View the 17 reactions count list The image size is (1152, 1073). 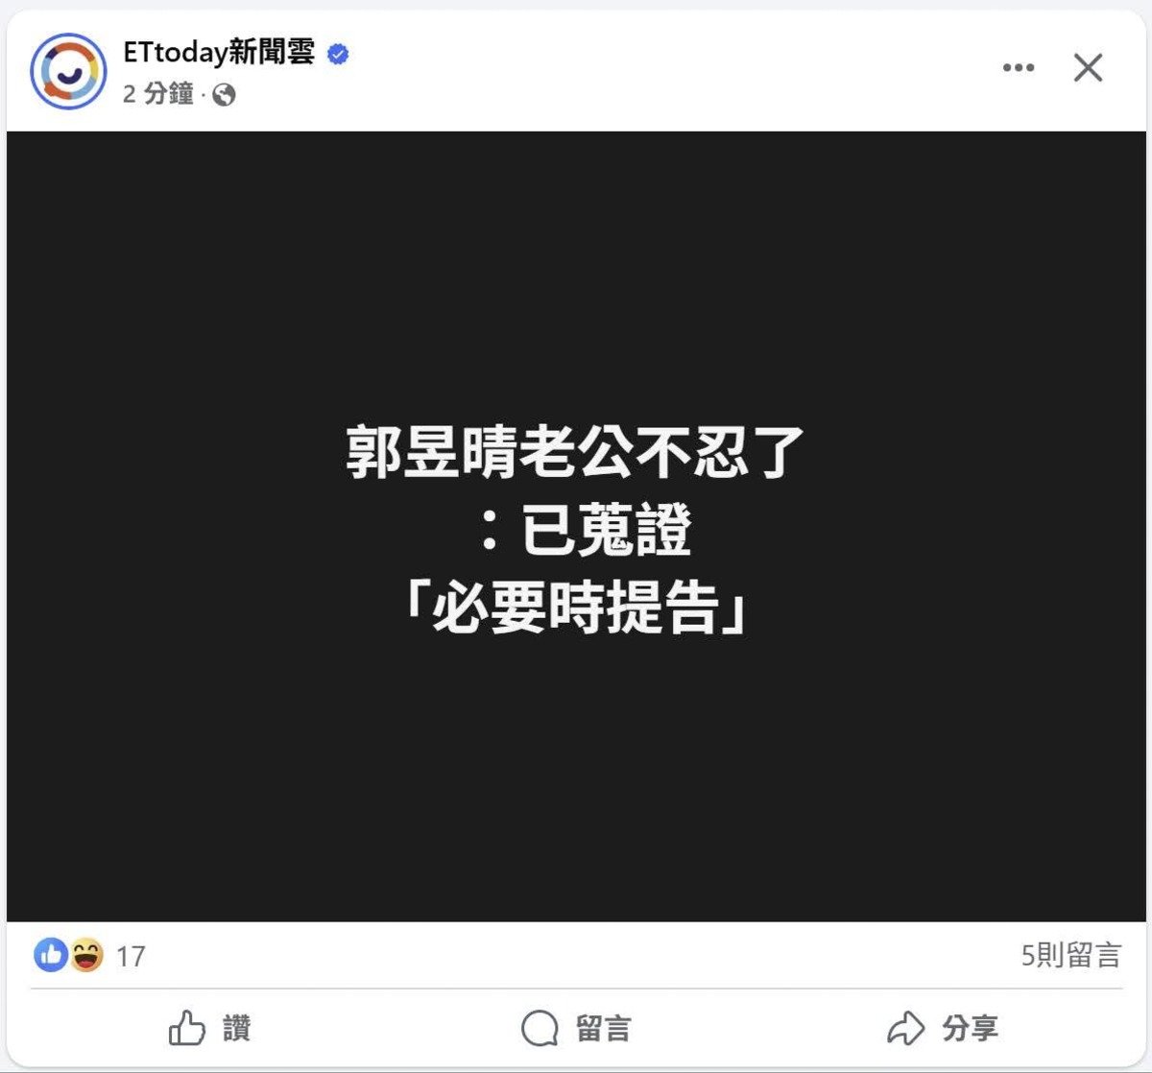pos(131,956)
